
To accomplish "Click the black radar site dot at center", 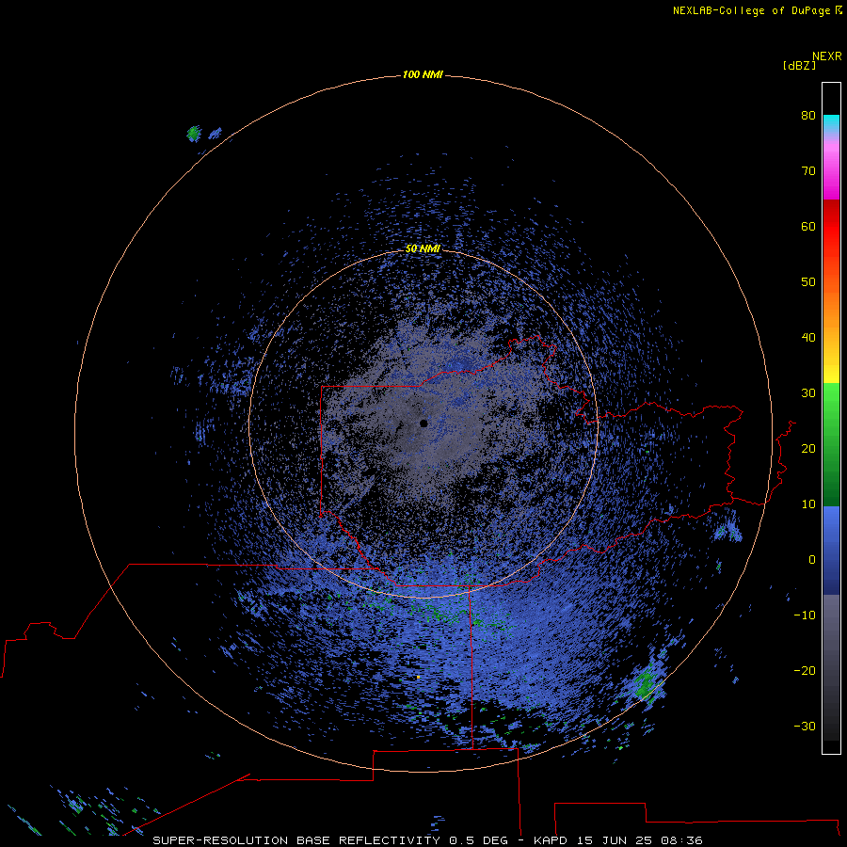I will (x=423, y=423).
